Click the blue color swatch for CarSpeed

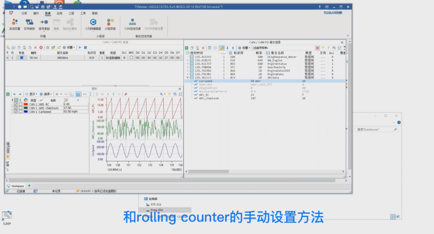coord(26,112)
